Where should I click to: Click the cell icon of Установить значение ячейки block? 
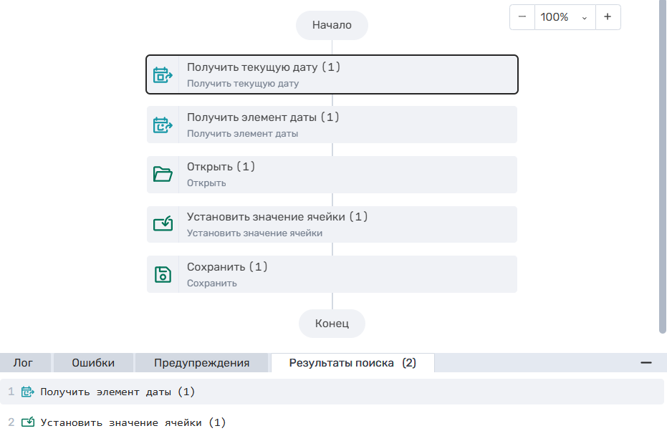[x=163, y=224]
